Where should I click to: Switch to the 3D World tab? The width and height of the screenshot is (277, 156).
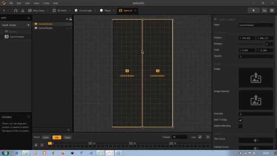(60, 10)
